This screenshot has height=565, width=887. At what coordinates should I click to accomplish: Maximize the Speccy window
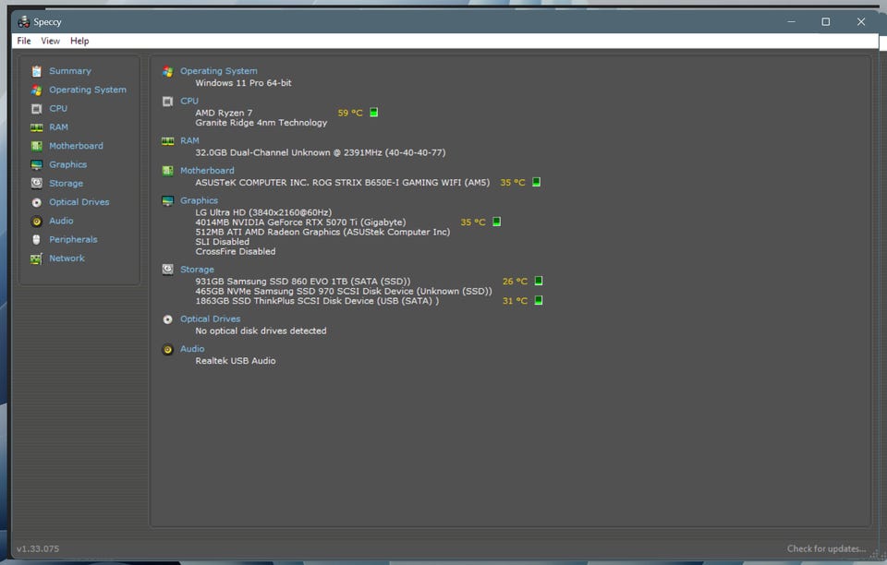(826, 21)
